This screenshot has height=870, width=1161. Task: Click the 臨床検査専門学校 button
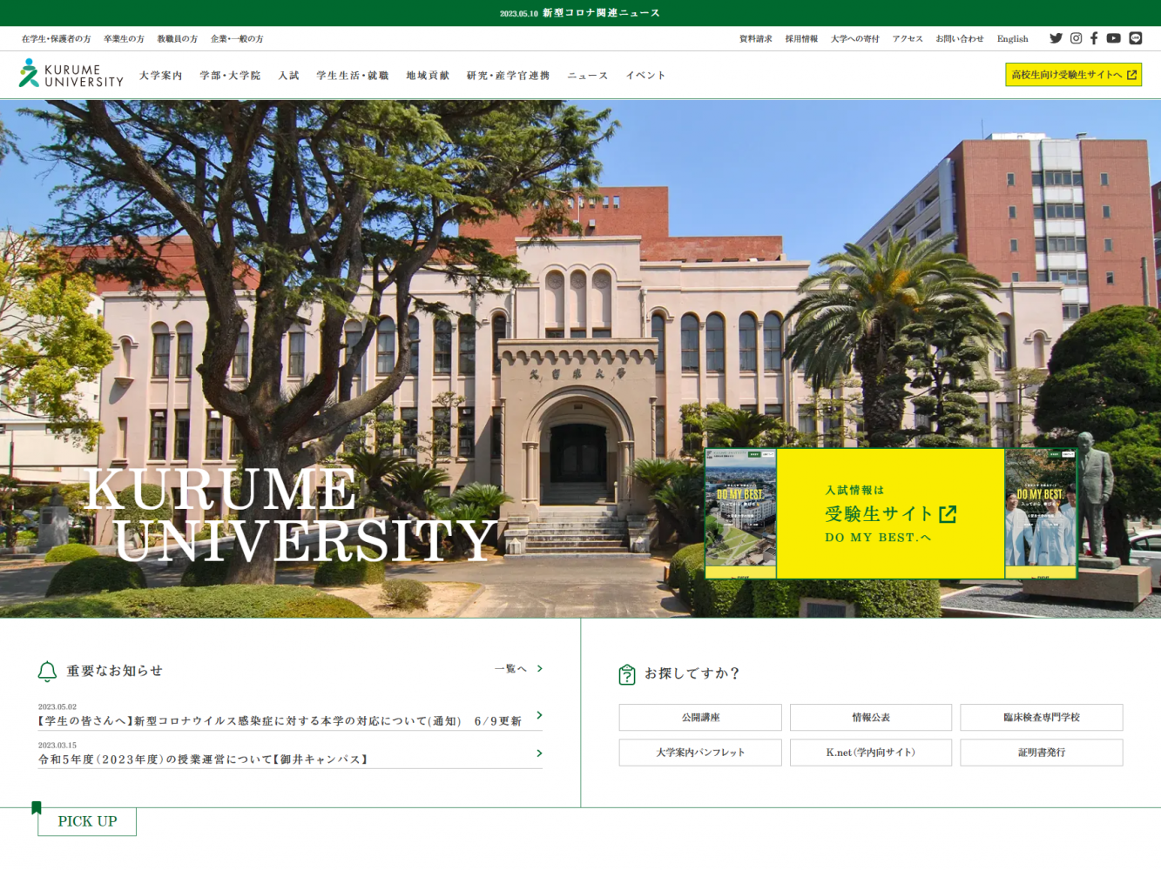point(1042,718)
